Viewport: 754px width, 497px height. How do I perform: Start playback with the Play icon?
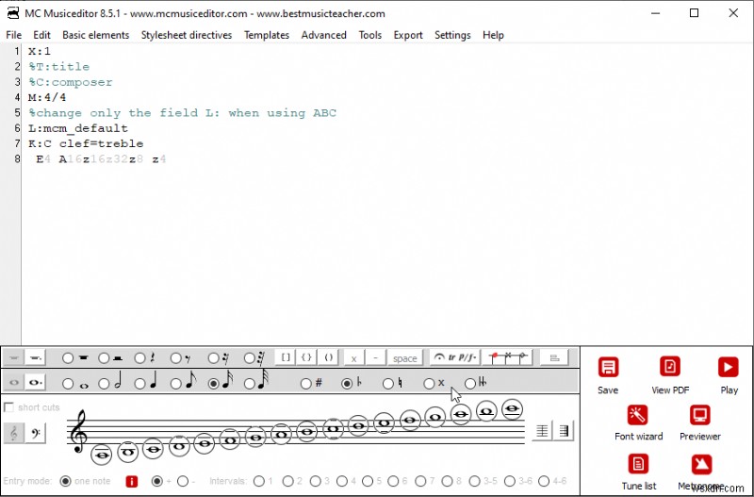click(728, 368)
